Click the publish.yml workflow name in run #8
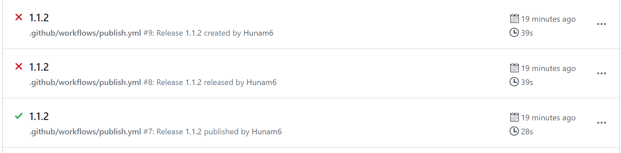 [x=85, y=82]
